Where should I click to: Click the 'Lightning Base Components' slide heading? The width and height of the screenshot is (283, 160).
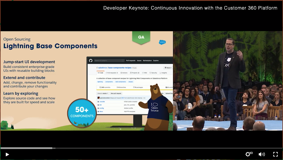pyautogui.click(x=50, y=46)
